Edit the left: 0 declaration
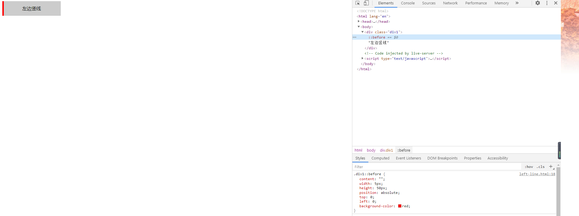Screen dimensions: 579x216 coord(368,201)
